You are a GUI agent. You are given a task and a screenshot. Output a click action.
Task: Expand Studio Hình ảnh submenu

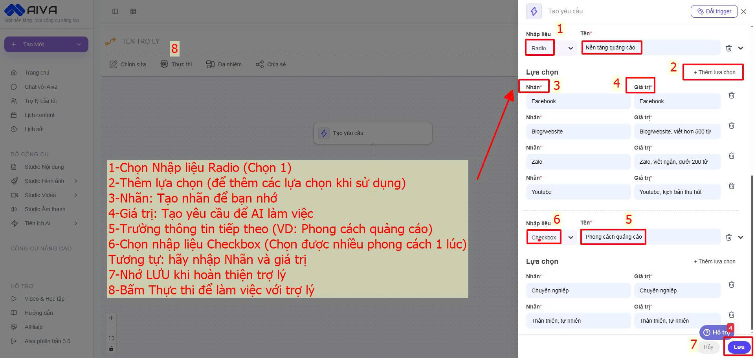[76, 181]
